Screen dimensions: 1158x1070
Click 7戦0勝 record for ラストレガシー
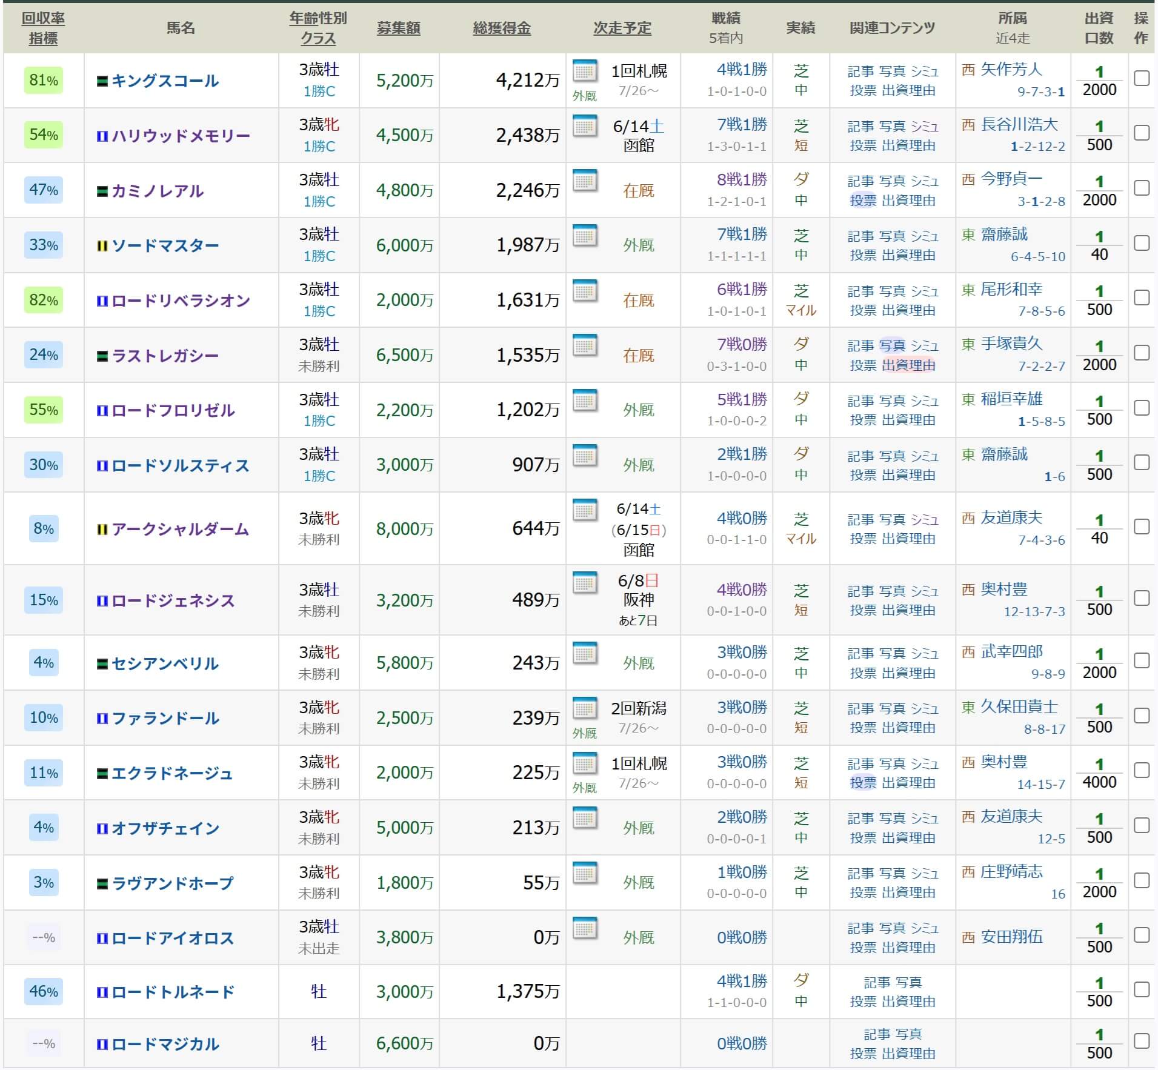tap(742, 344)
